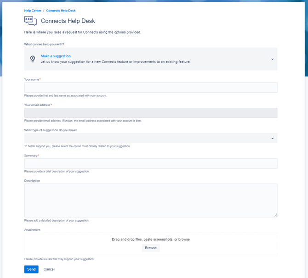308x278 pixels.
Task: Click inside the Description text area
Action: point(151,200)
